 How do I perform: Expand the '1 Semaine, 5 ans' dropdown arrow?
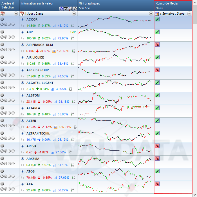189,14
